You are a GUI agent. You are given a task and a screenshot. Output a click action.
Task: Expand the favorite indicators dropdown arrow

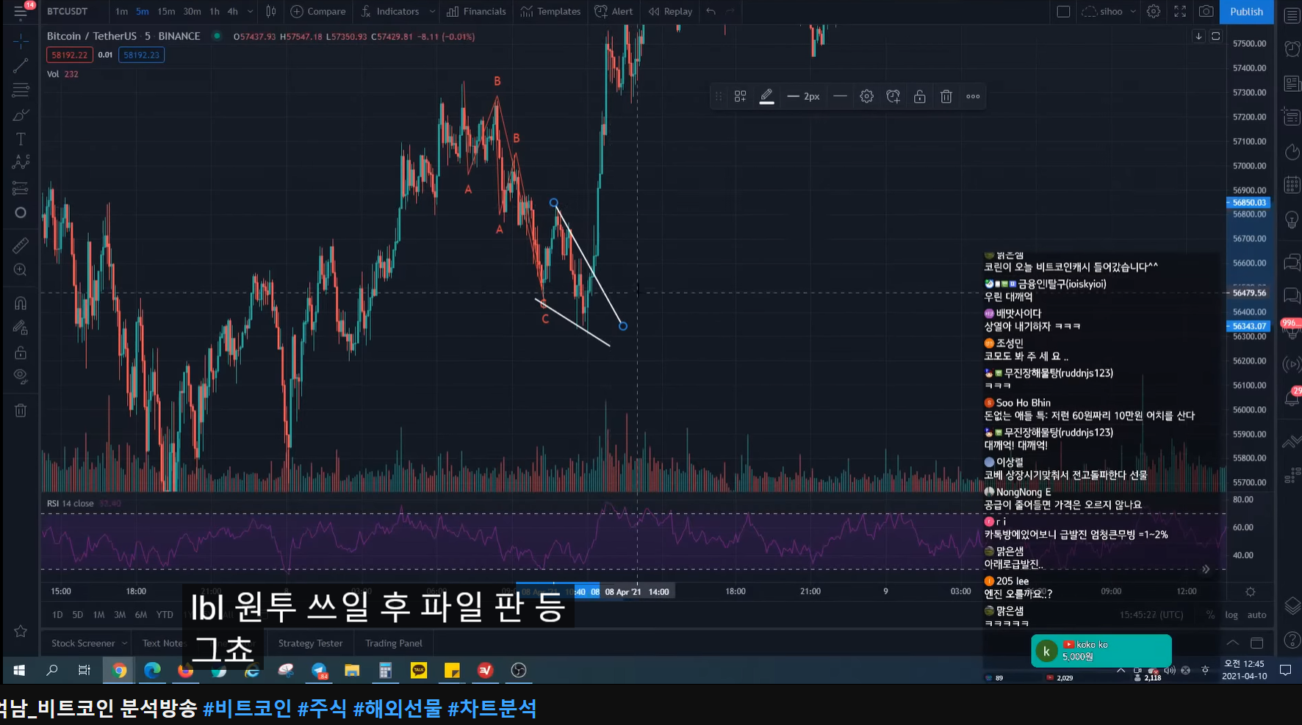pyautogui.click(x=432, y=11)
